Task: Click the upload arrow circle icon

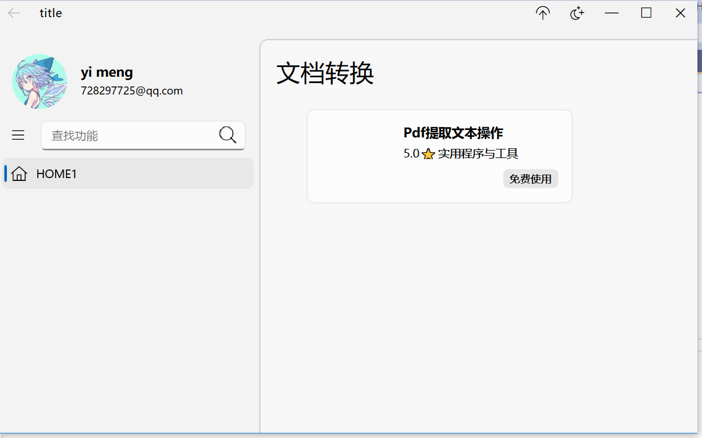Action: click(543, 13)
